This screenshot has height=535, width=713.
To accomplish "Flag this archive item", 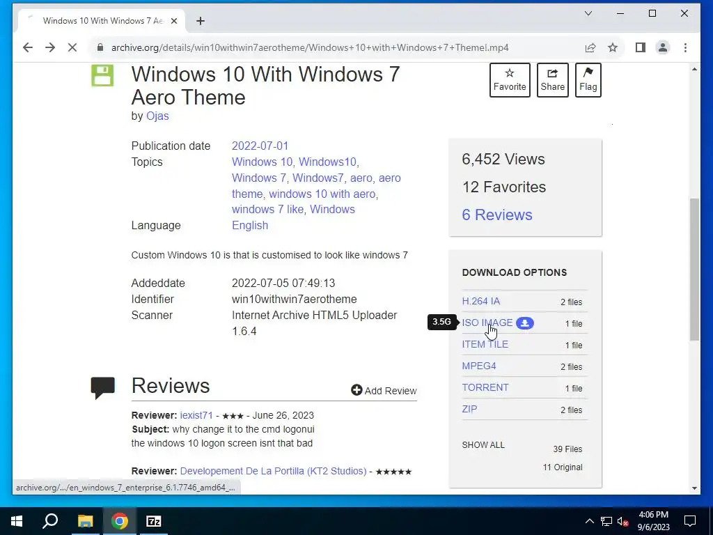I will pos(588,80).
